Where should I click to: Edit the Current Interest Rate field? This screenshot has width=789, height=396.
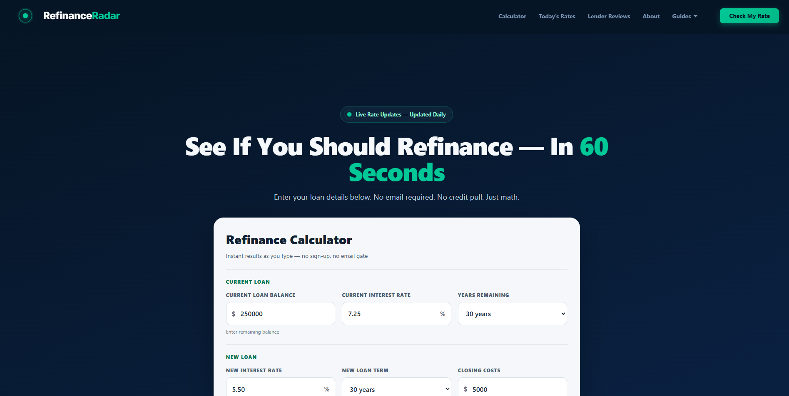pos(396,314)
